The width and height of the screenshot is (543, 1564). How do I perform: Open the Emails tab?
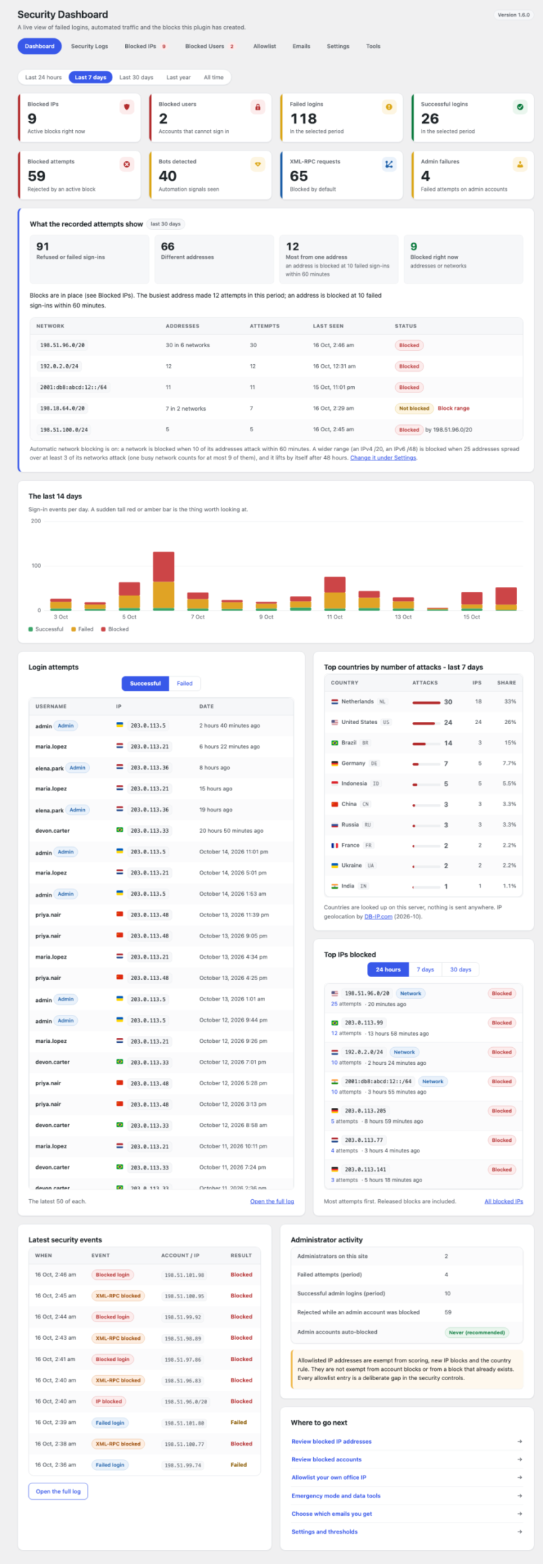click(301, 46)
